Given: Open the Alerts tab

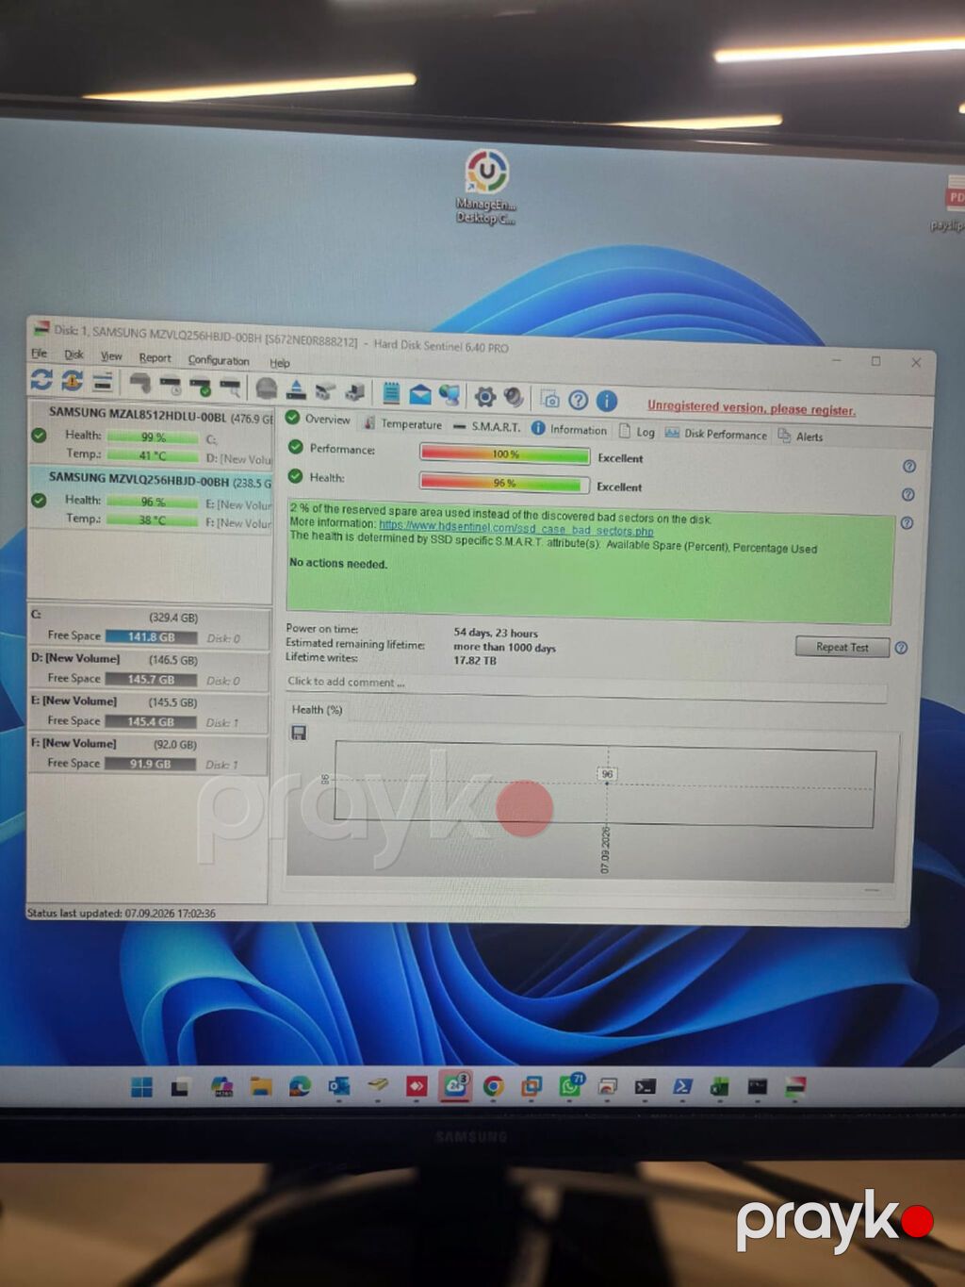Looking at the screenshot, I should pos(800,436).
